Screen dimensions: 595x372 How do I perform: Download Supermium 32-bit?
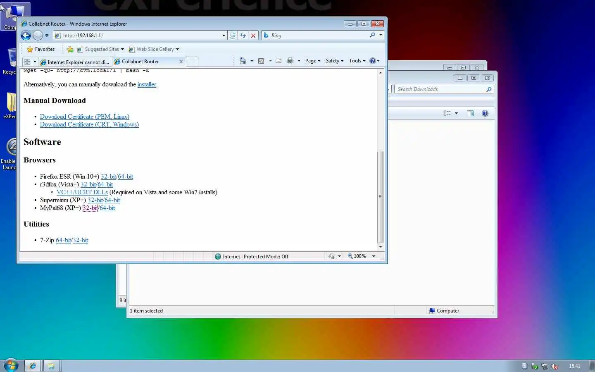[x=95, y=200]
